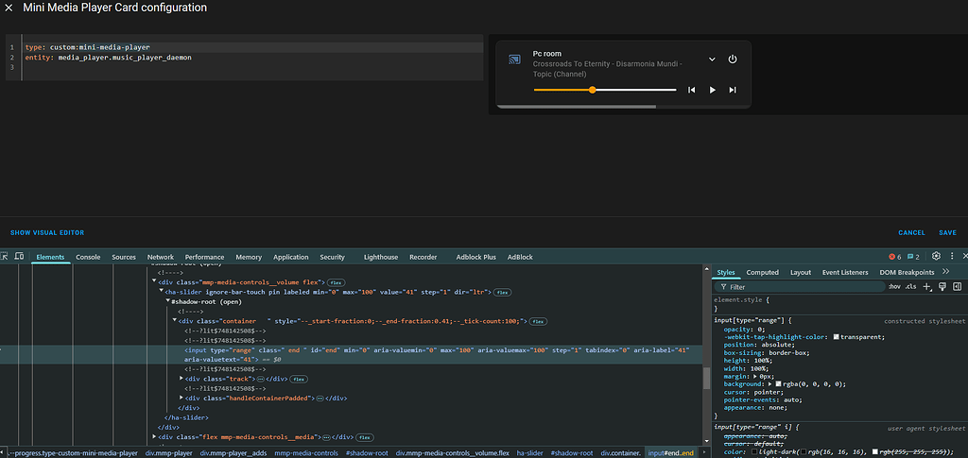The height and width of the screenshot is (458, 968).
Task: Open the Network tab in DevTools
Action: (160, 257)
